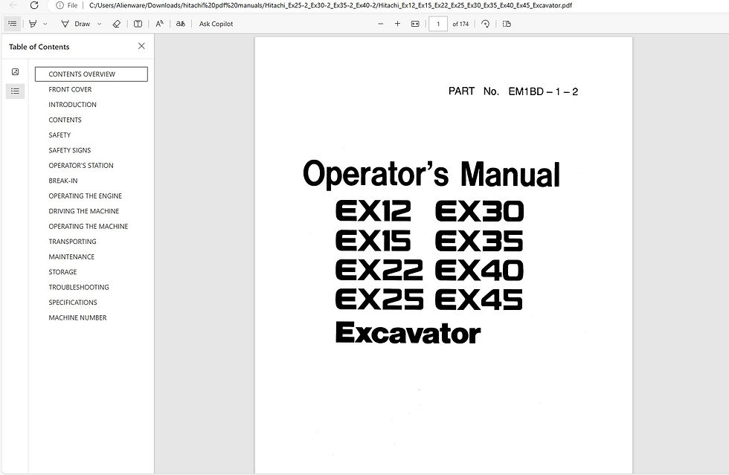Click the Fit to width icon
Screen dimensions: 729x475
(415, 24)
